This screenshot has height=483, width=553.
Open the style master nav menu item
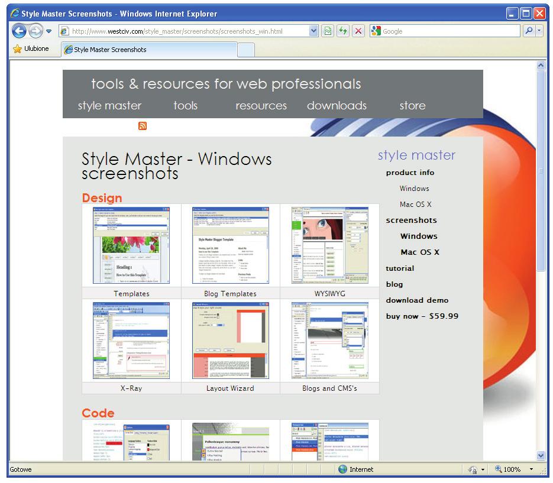[x=109, y=105]
